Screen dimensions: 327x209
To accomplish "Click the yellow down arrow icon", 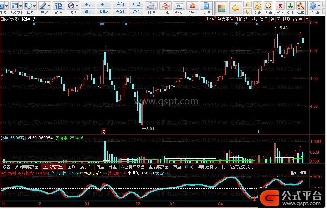I will coord(247,12).
